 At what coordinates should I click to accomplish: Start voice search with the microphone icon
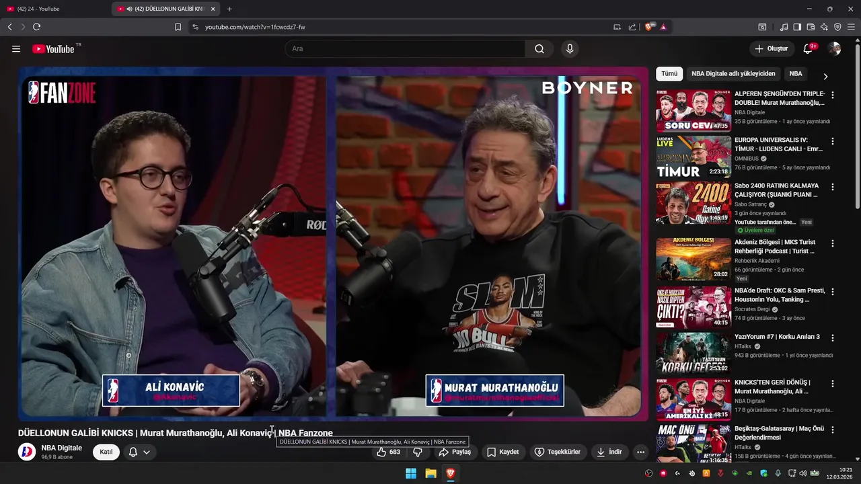coord(570,49)
